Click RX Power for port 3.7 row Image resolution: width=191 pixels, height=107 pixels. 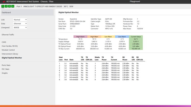click(126, 77)
